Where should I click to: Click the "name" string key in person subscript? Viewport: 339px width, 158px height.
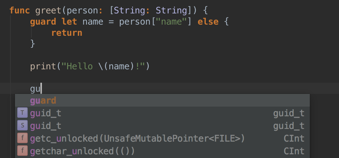tap(171, 22)
